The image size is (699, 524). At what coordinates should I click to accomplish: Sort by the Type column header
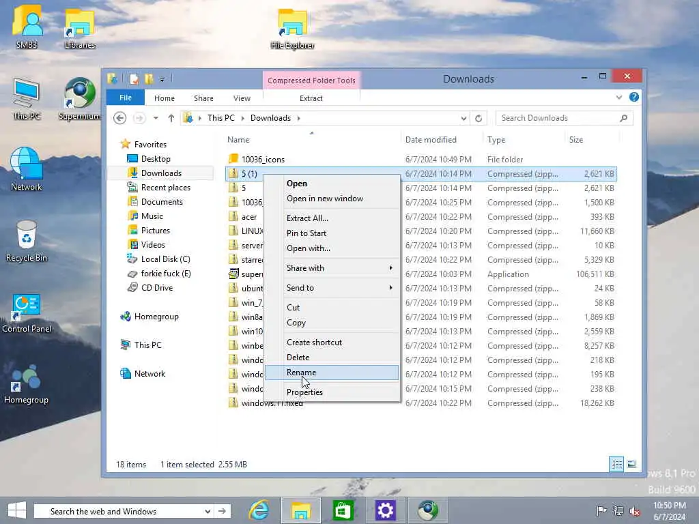click(x=524, y=139)
